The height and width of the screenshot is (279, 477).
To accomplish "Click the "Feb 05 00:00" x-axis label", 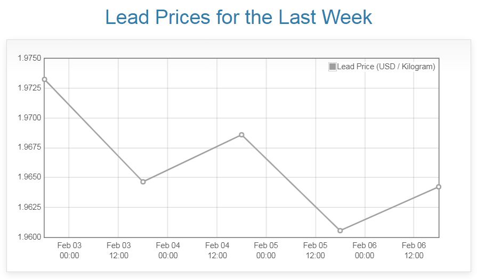I will (266, 250).
